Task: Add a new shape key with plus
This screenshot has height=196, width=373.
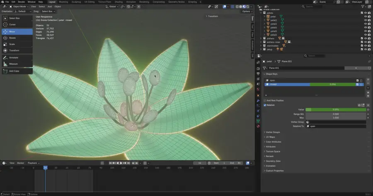Action: coord(368,80)
